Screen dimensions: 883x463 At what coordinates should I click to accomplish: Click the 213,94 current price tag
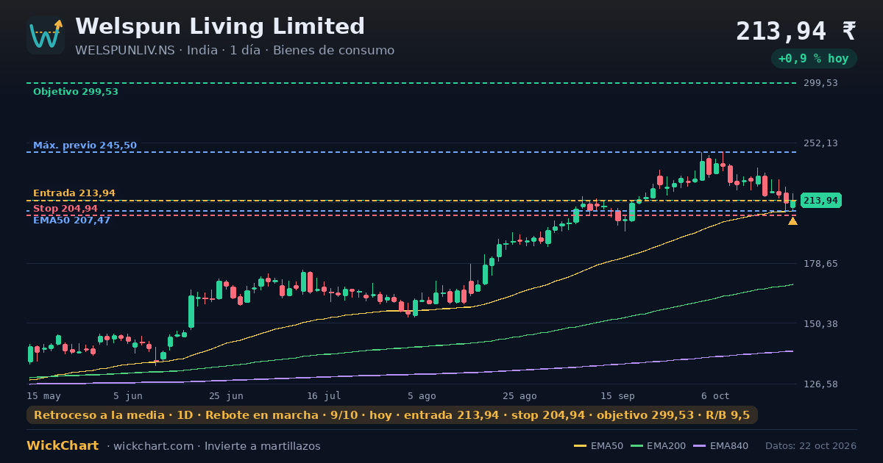820,201
